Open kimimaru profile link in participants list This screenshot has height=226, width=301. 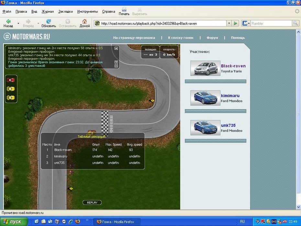[230, 96]
